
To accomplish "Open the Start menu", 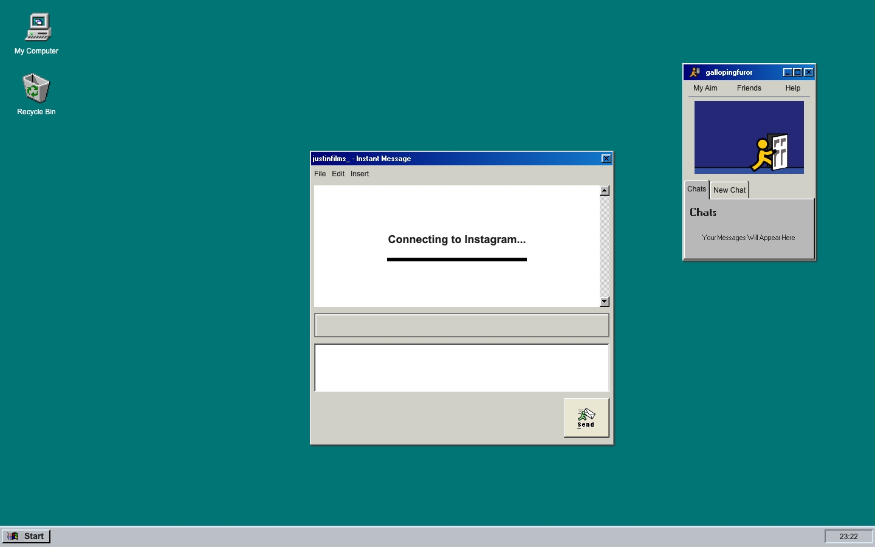I will coord(26,536).
